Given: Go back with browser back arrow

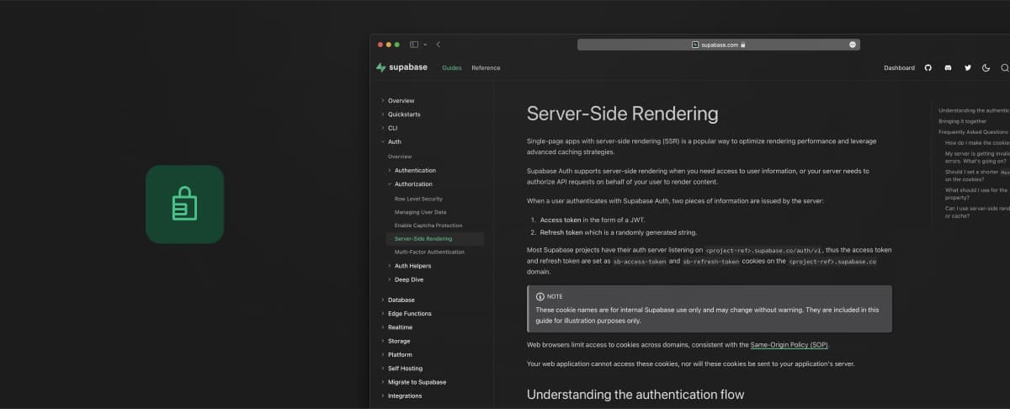Looking at the screenshot, I should [x=438, y=45].
